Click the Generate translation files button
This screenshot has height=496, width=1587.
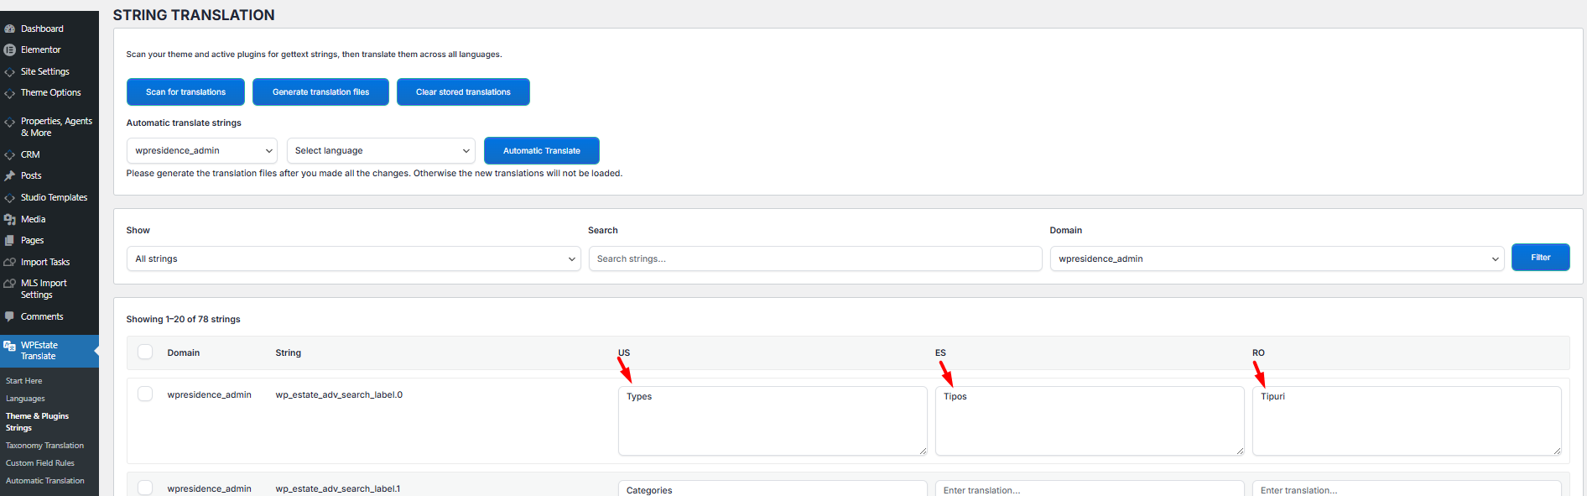tap(320, 92)
